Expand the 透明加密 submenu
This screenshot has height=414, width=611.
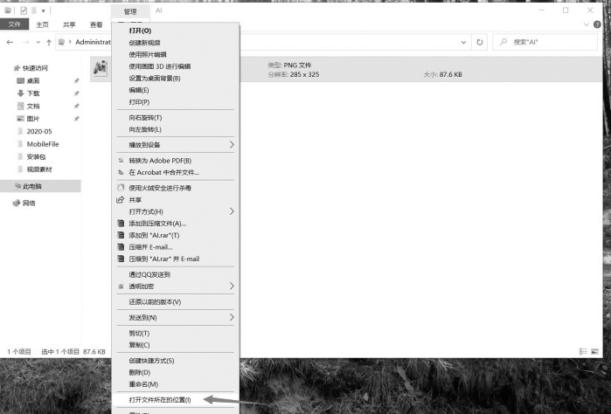click(x=176, y=286)
